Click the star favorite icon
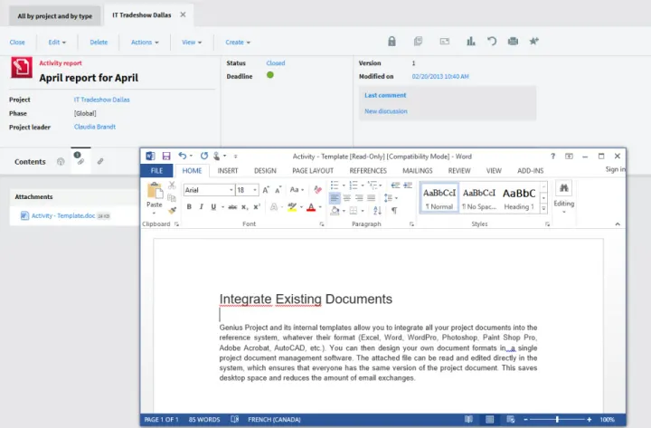Screen dimensions: 651x428 534,42
